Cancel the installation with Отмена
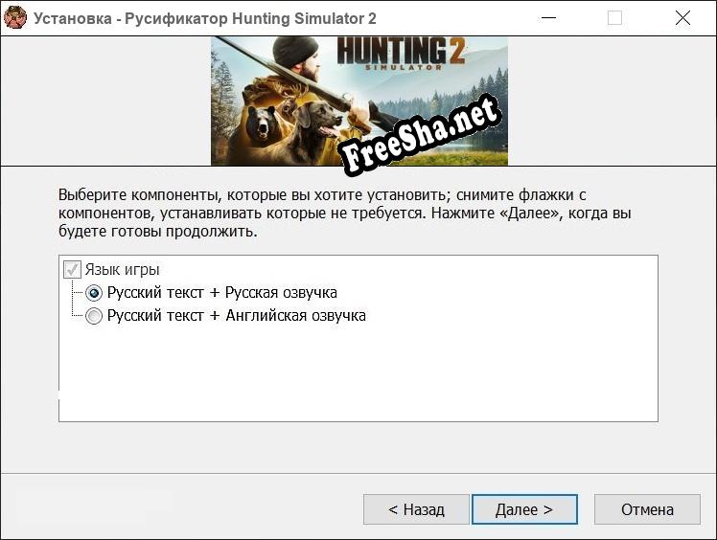The width and height of the screenshot is (717, 540). coord(647,509)
